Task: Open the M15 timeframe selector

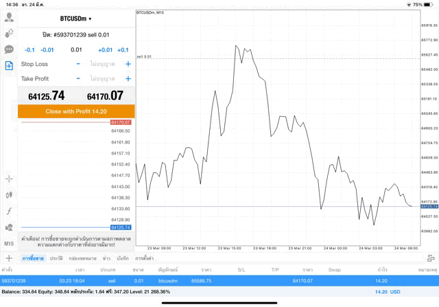Action: pyautogui.click(x=9, y=244)
